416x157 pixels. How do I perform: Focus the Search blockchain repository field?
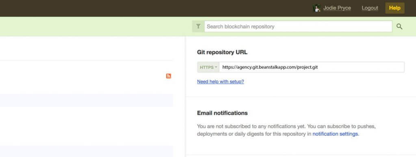298,26
